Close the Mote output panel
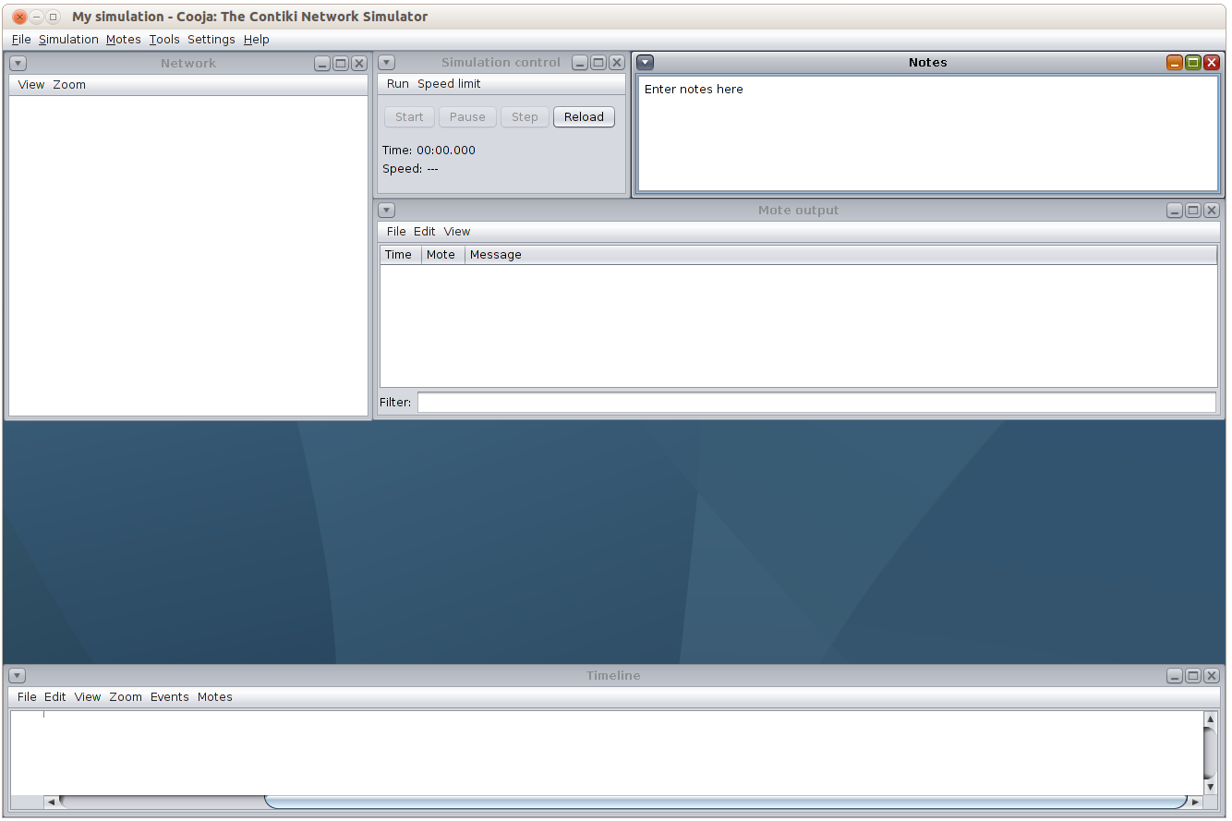Image resolution: width=1232 pixels, height=821 pixels. coord(1212,211)
